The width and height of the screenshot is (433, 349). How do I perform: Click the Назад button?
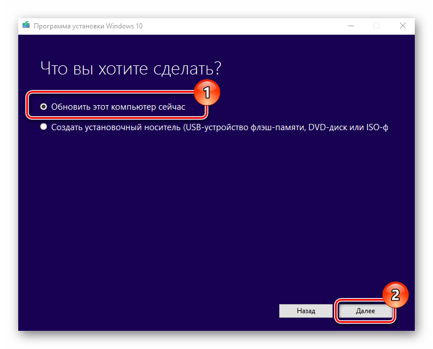(306, 311)
